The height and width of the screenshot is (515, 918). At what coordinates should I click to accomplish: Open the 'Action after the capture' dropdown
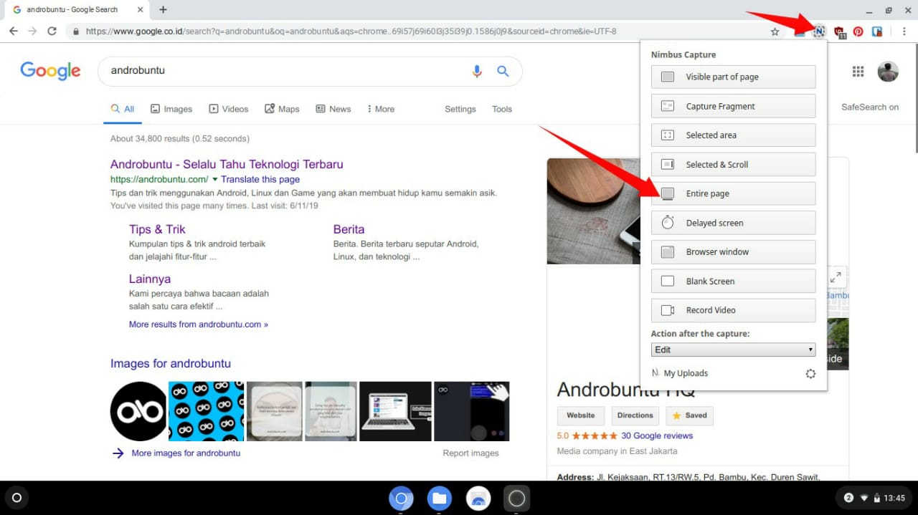click(x=733, y=350)
